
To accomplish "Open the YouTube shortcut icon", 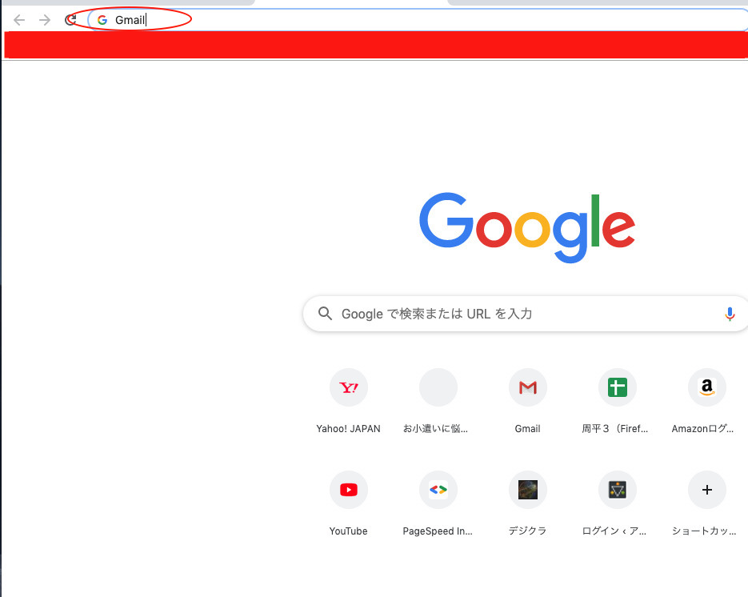I will tap(349, 490).
